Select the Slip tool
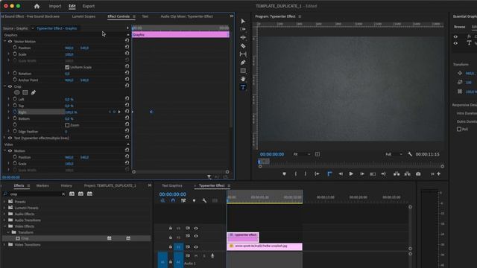 tap(243, 54)
